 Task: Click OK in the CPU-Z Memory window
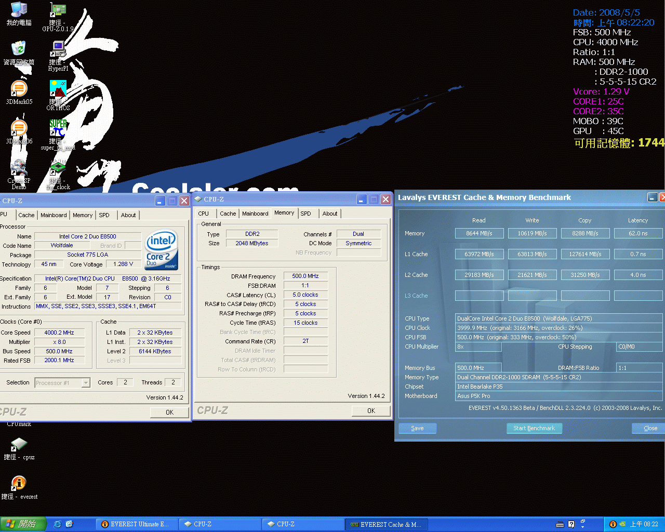[371, 411]
